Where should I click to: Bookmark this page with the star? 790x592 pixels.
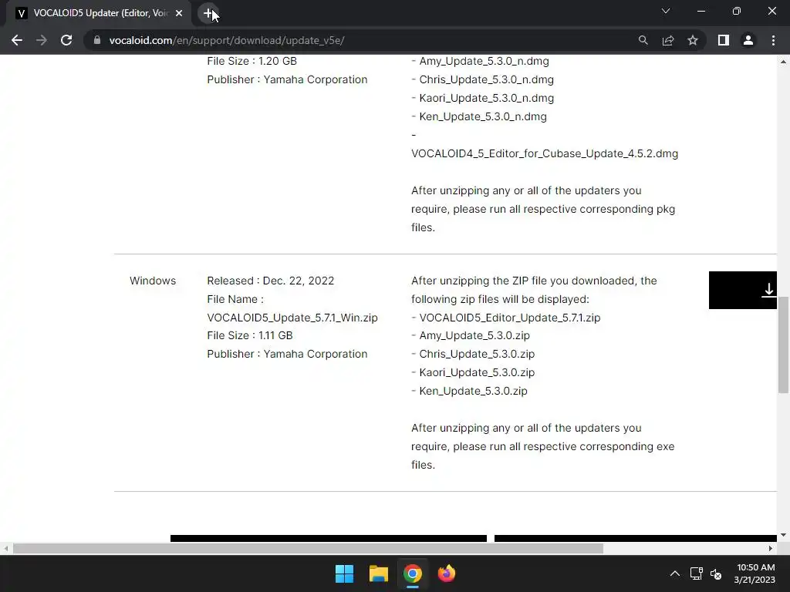tap(693, 40)
